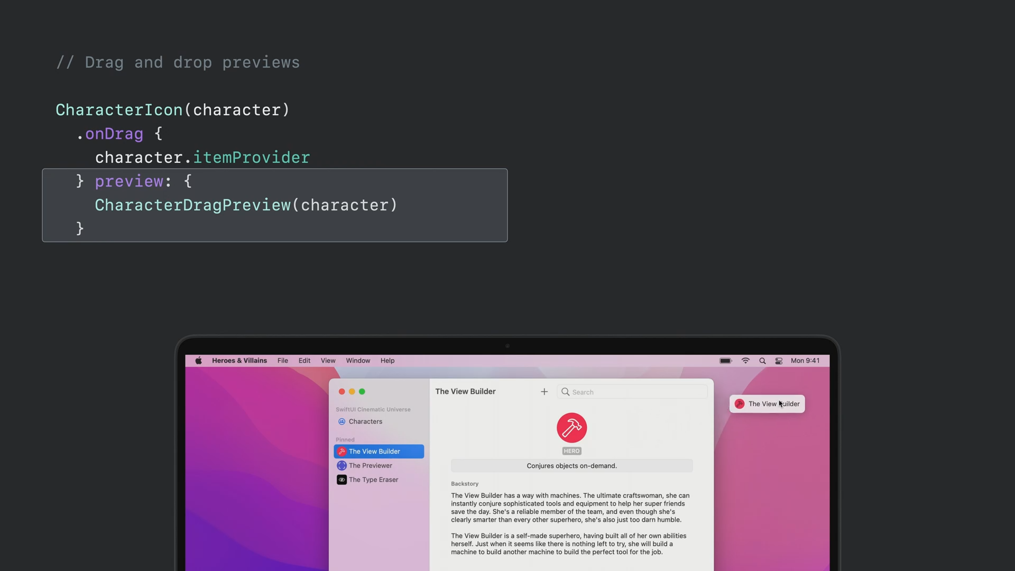Screen dimensions: 1015x571
Task: Click The Previewer's purple sidebar icon
Action: point(342,466)
